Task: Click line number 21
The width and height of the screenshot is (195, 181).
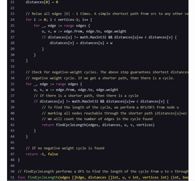Action: [x=12, y=2]
